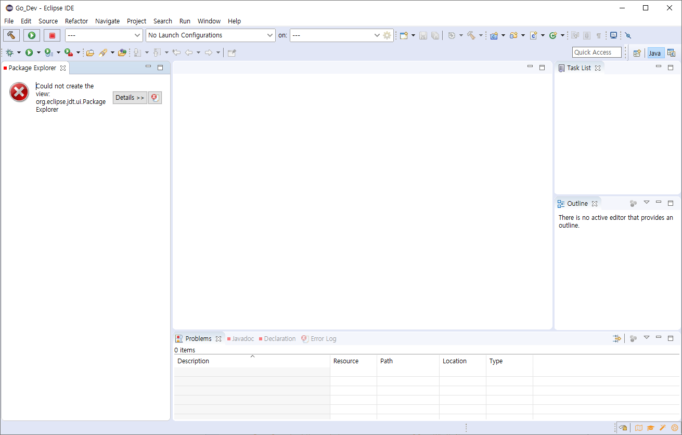Click the Forward navigation arrow
682x435 pixels.
[209, 52]
